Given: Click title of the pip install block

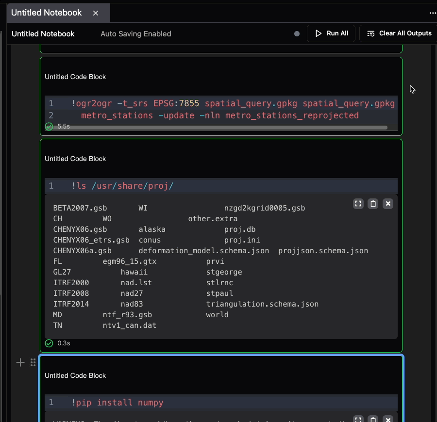Looking at the screenshot, I should pos(75,375).
